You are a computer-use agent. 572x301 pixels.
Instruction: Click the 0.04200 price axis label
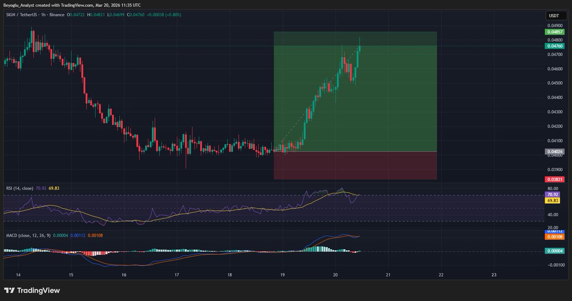[x=554, y=126]
